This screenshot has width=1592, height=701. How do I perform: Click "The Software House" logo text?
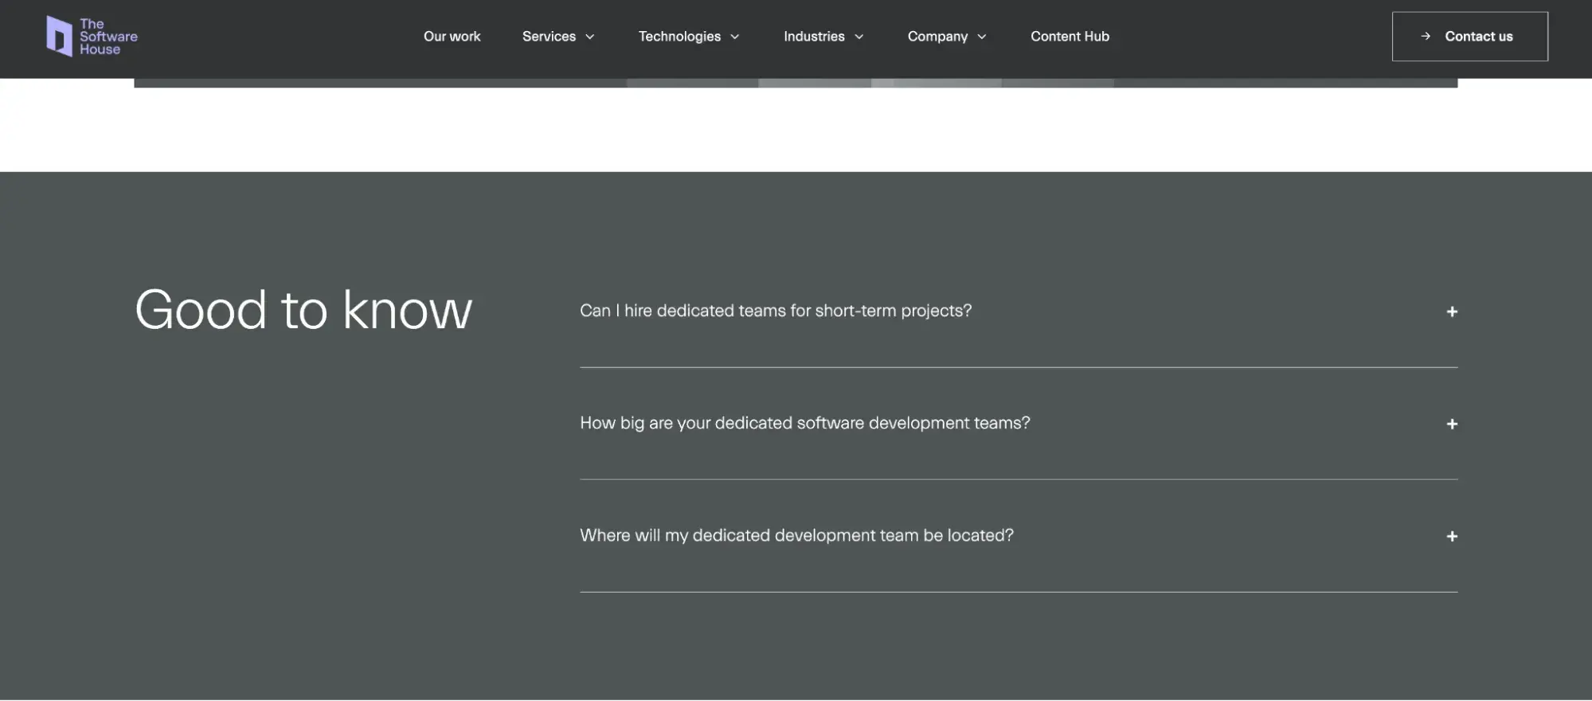(108, 37)
